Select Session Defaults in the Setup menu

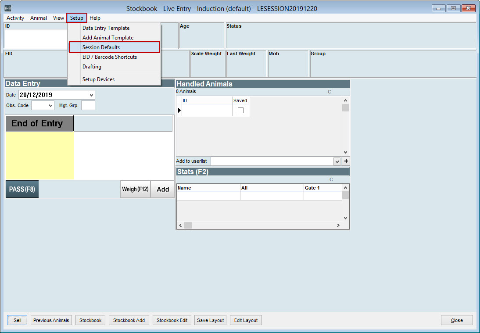click(114, 47)
